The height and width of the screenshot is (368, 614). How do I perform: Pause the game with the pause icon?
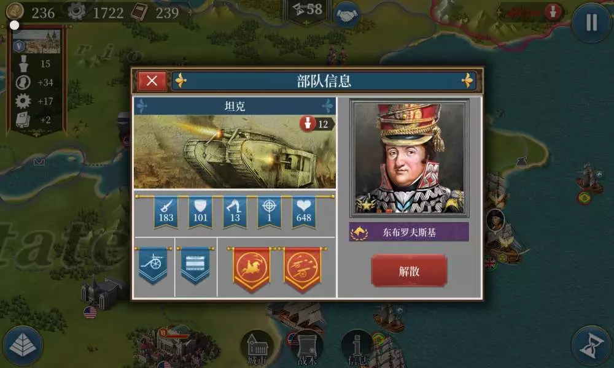591,22
